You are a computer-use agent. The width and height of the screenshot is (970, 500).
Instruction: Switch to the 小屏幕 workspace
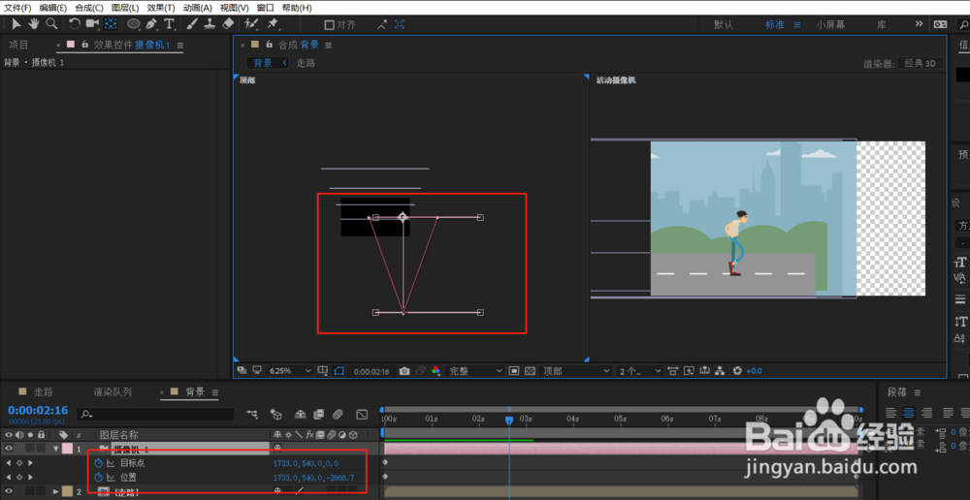tap(830, 25)
